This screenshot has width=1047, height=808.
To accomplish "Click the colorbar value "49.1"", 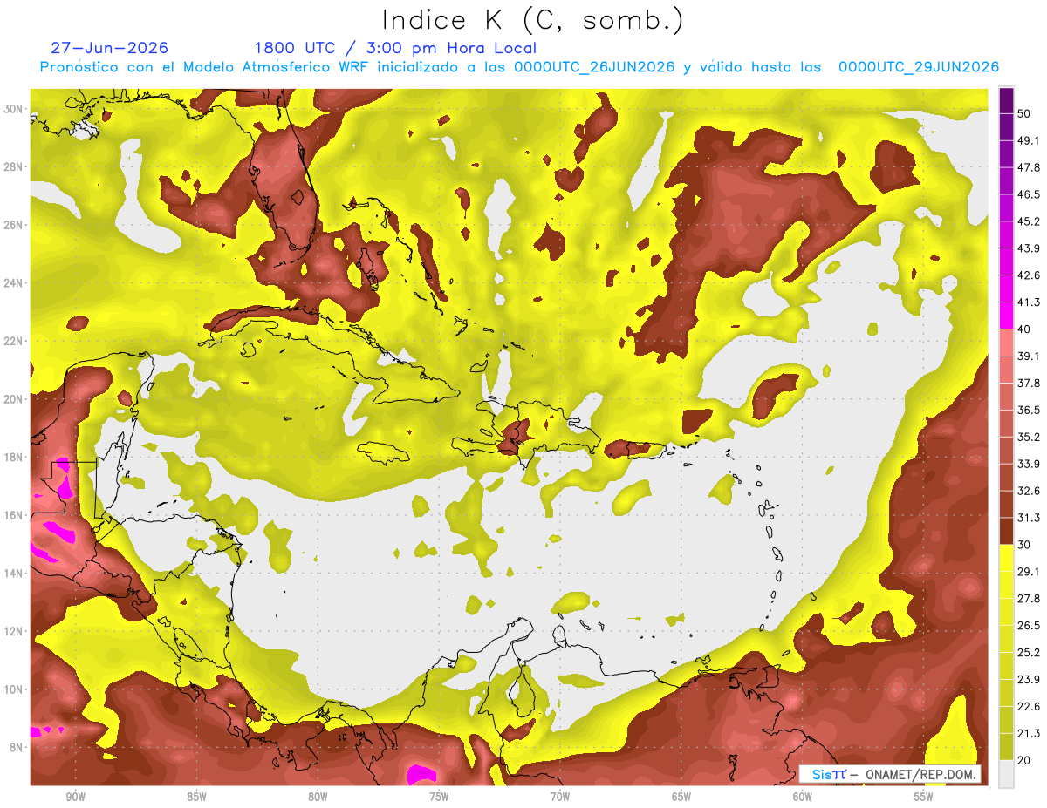I will pyautogui.click(x=1029, y=140).
